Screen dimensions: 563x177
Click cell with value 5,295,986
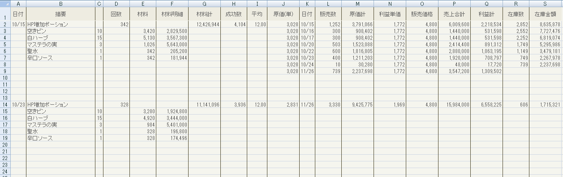pos(545,44)
